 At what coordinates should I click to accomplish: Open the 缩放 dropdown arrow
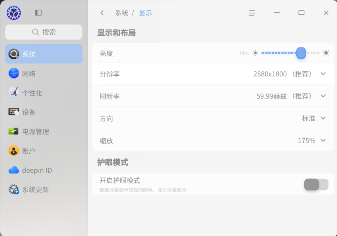point(323,140)
